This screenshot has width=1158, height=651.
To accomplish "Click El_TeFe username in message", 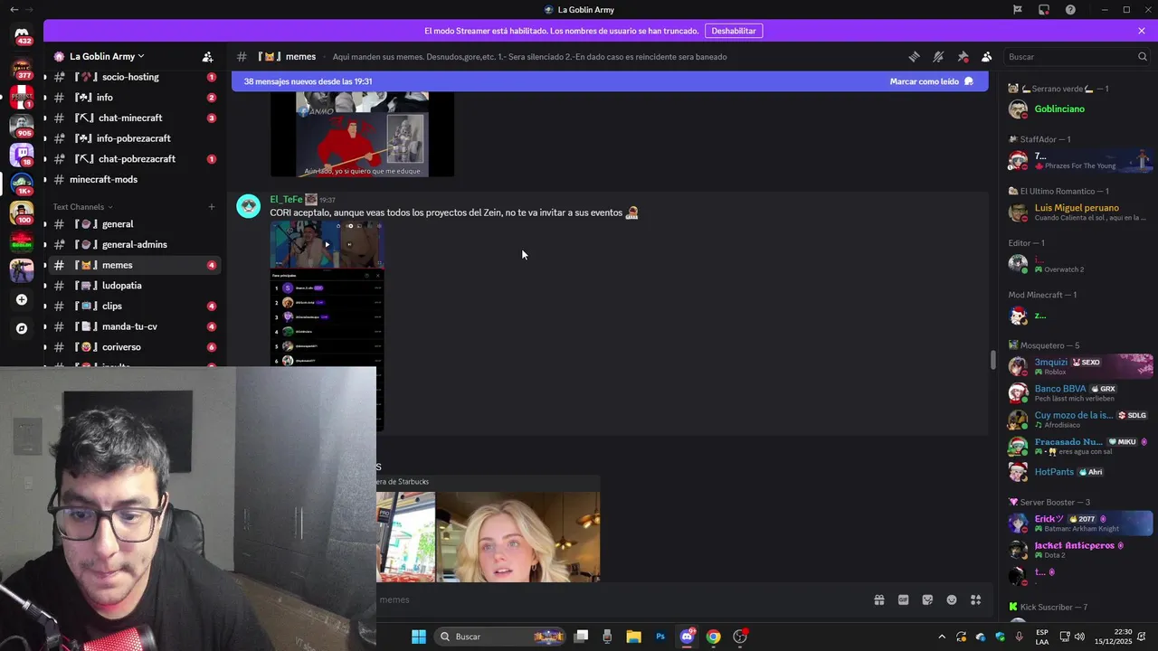I will tap(286, 200).
